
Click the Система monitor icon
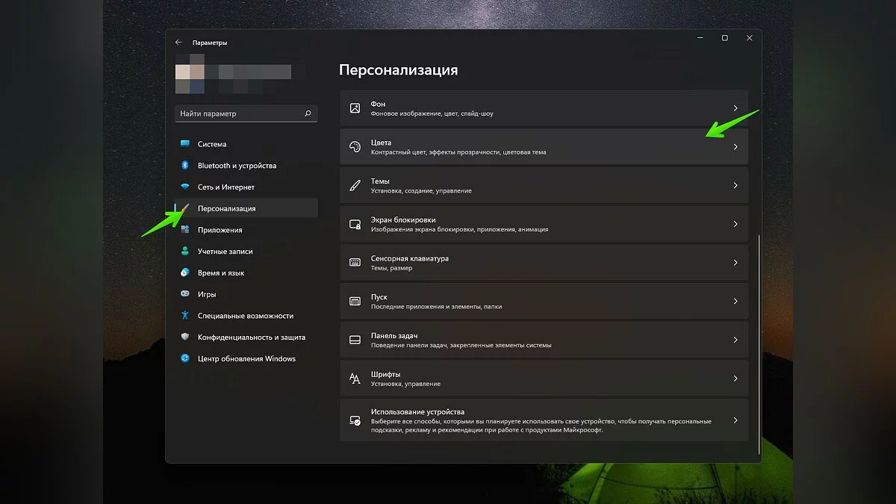185,144
